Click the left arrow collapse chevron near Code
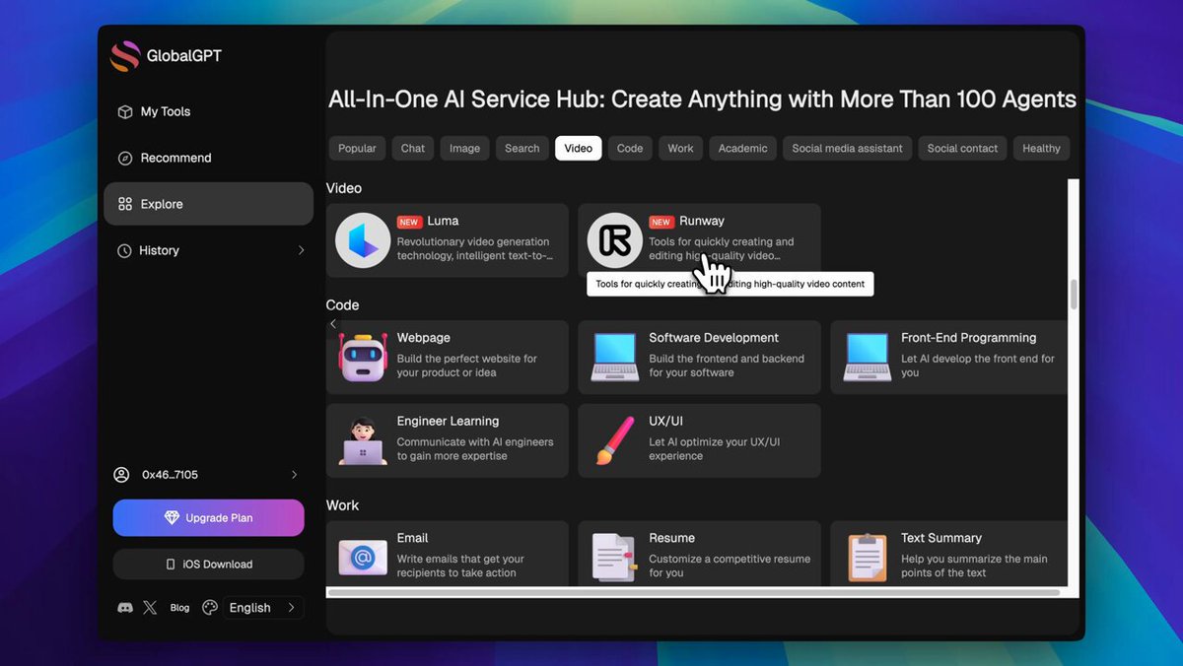Image resolution: width=1183 pixels, height=666 pixels. tap(333, 324)
